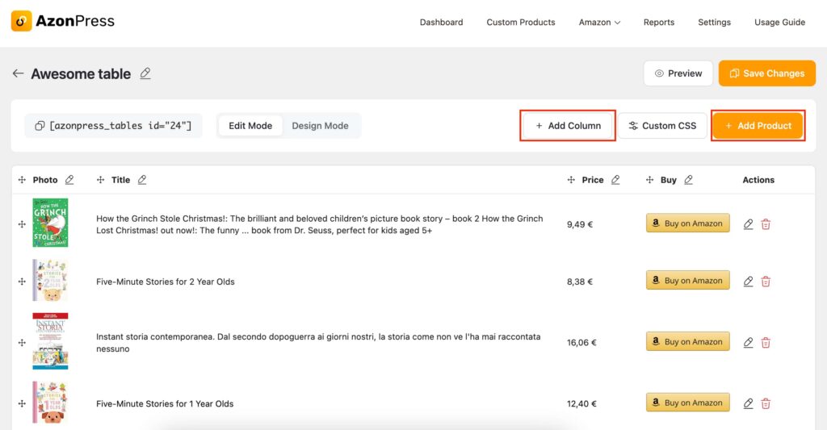The image size is (827, 430).
Task: Edit the Photo column header pencil
Action: [x=69, y=180]
